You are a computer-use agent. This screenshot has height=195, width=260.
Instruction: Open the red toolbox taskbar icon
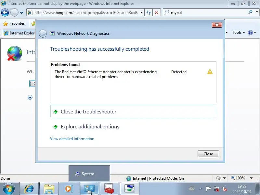click(109, 189)
